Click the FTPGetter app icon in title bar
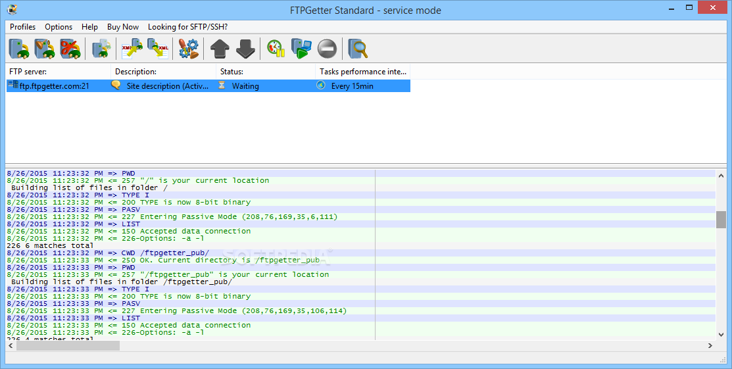This screenshot has height=369, width=732. pyautogui.click(x=12, y=9)
